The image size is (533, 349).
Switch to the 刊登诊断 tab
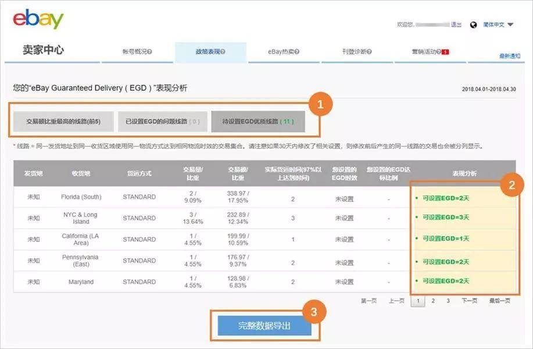[x=357, y=52]
